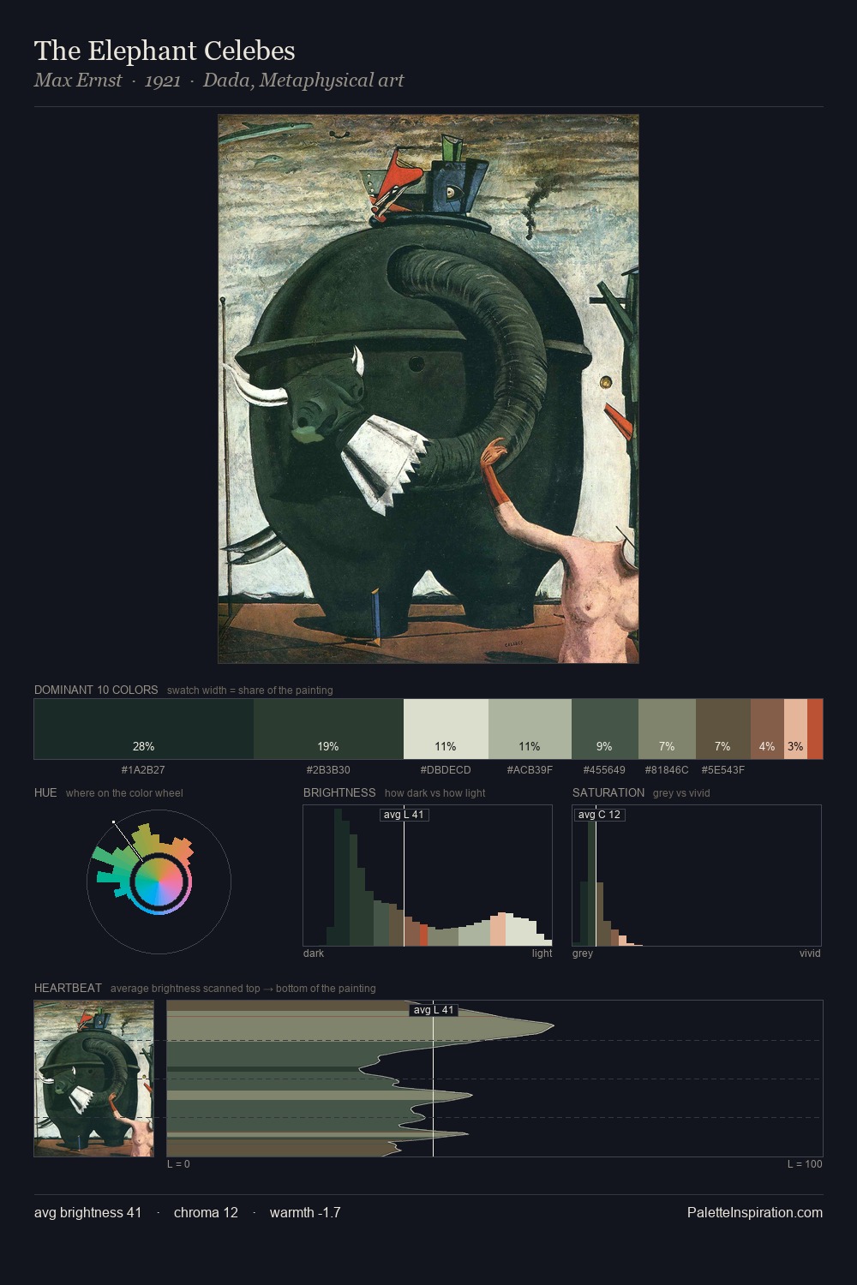The height and width of the screenshot is (1285, 857).
Task: Click the 'BRIGHTNESS' section heading
Action: (x=339, y=792)
